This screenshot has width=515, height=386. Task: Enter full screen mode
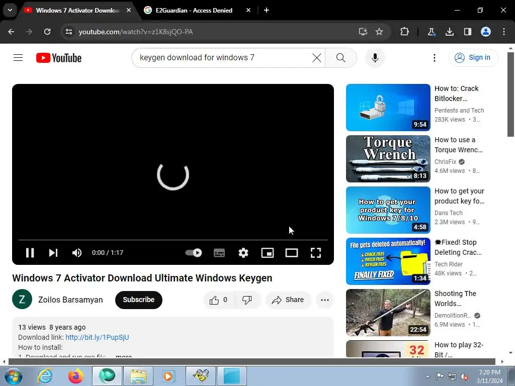click(x=316, y=253)
